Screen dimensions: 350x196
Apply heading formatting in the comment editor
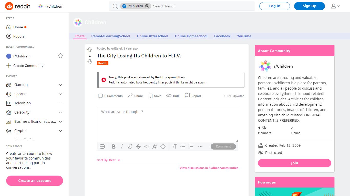174,146
